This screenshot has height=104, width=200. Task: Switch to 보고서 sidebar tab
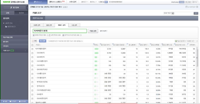pos(21,13)
